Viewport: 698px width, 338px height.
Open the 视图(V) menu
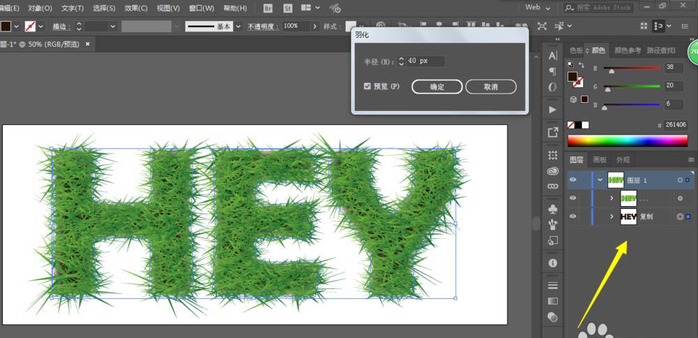(169, 8)
